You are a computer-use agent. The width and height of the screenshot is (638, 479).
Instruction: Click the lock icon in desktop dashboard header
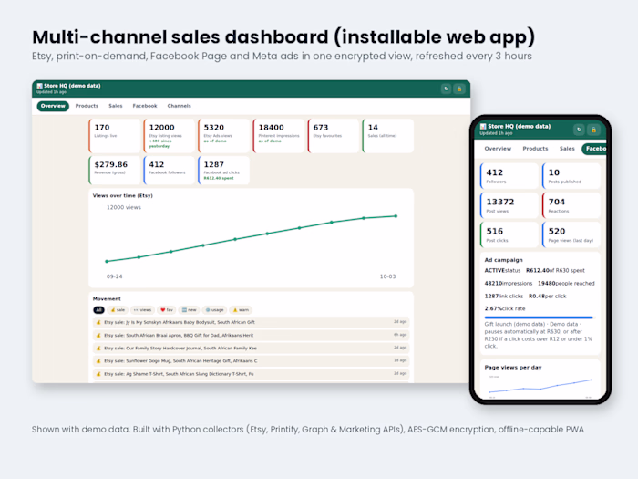tap(459, 89)
